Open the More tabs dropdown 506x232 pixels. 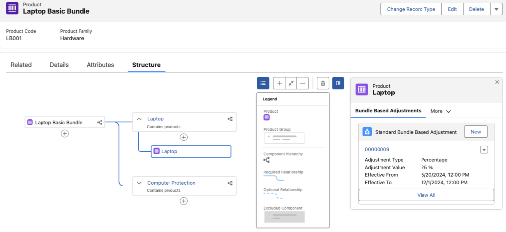point(441,111)
